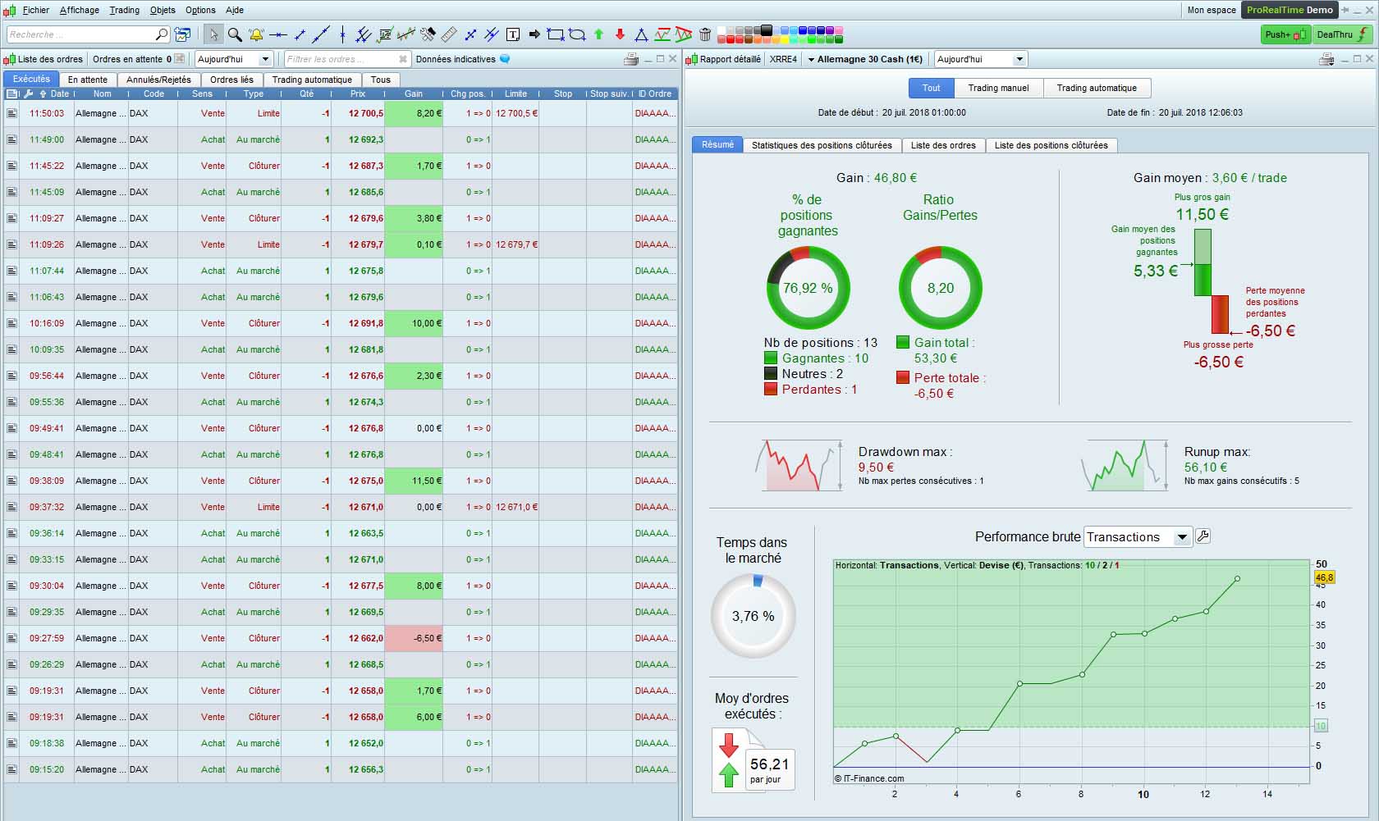Open Aujourd'hui dropdown in order list
This screenshot has width=1379, height=821.
click(265, 59)
